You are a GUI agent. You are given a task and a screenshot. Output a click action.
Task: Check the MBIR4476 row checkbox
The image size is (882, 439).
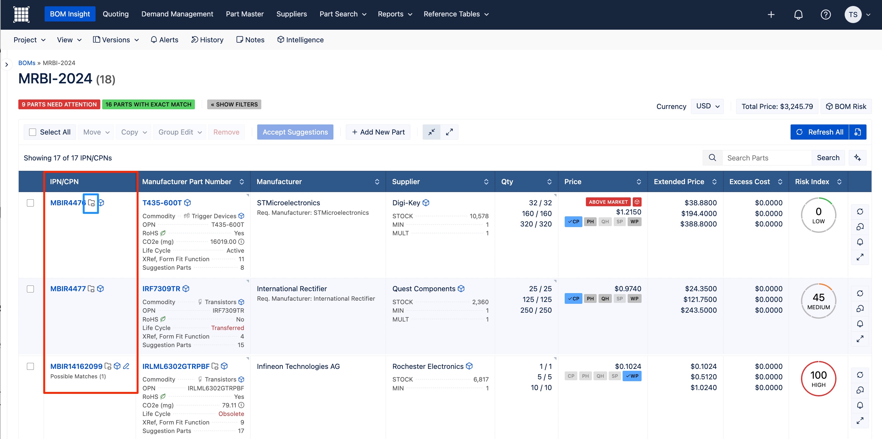(x=30, y=203)
